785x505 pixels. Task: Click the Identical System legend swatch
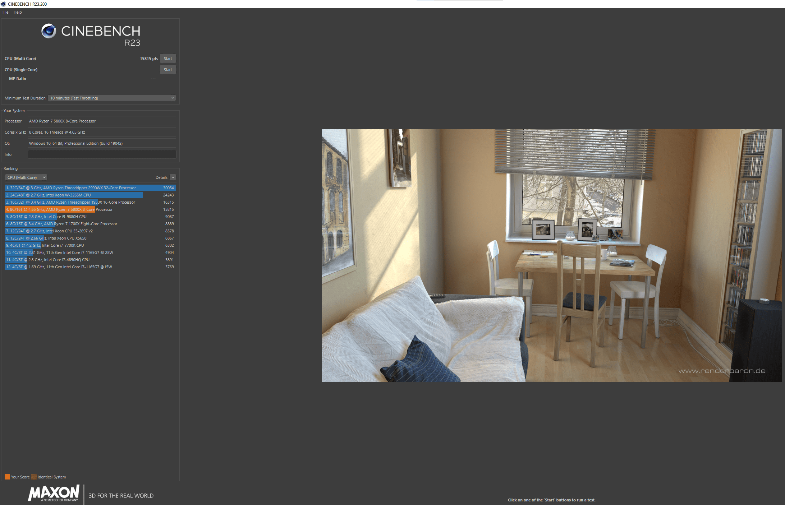[x=34, y=477]
